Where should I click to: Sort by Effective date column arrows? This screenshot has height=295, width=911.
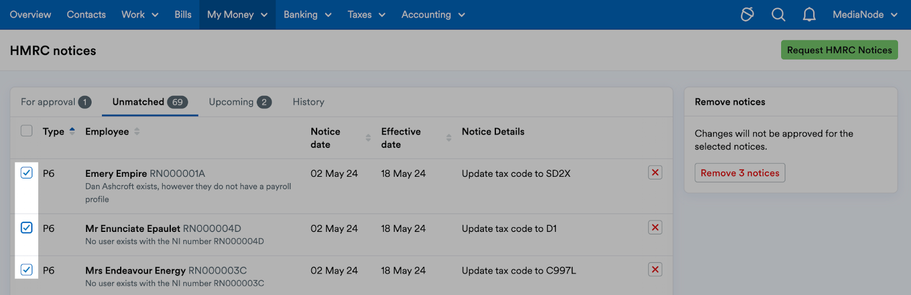click(449, 138)
